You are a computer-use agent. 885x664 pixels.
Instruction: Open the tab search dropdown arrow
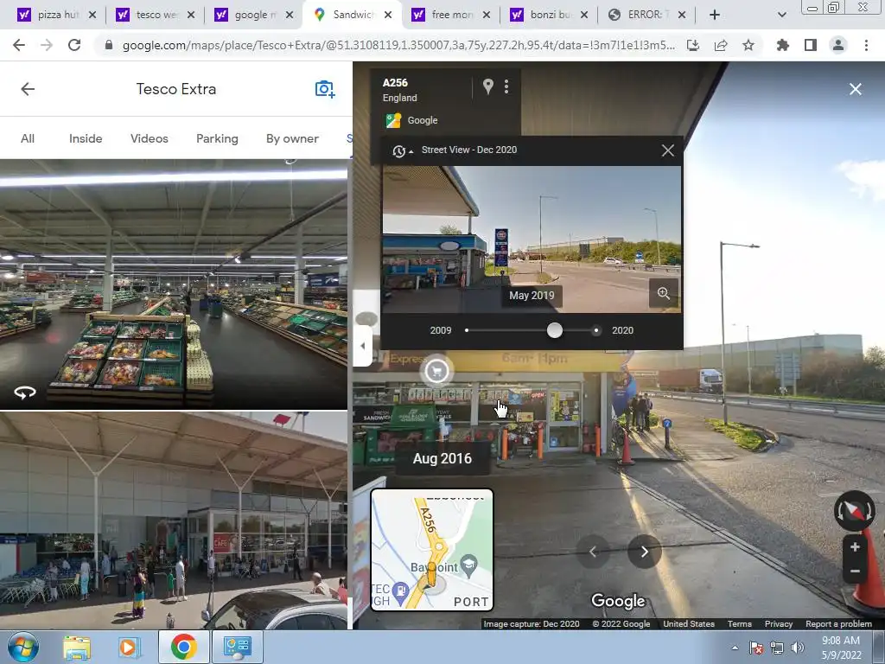[x=781, y=15]
